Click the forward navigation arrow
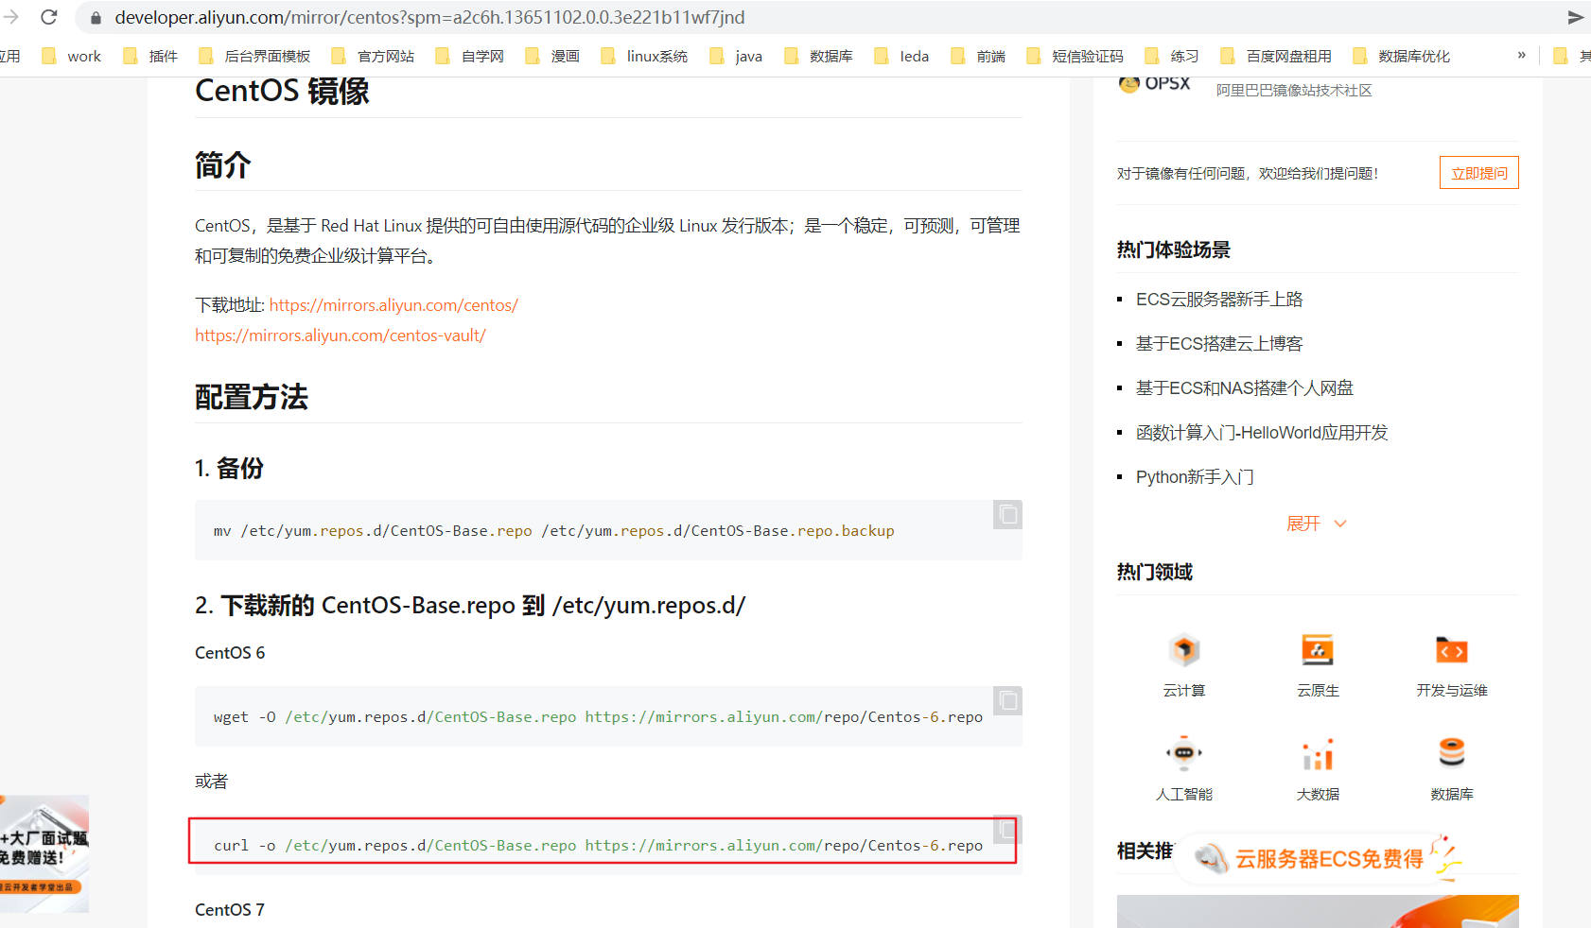Viewport: 1591px width, 928px height. pyautogui.click(x=10, y=17)
